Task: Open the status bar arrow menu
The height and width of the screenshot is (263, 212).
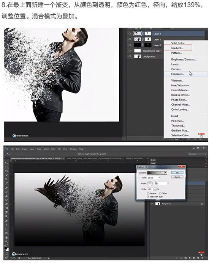Action: 49,258
